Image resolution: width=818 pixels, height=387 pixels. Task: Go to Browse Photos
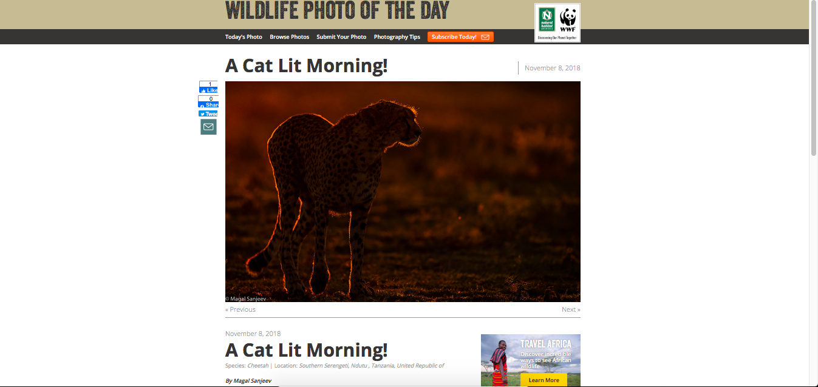[x=290, y=37]
